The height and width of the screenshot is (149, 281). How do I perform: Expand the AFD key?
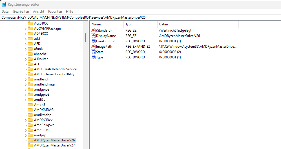[26, 44]
